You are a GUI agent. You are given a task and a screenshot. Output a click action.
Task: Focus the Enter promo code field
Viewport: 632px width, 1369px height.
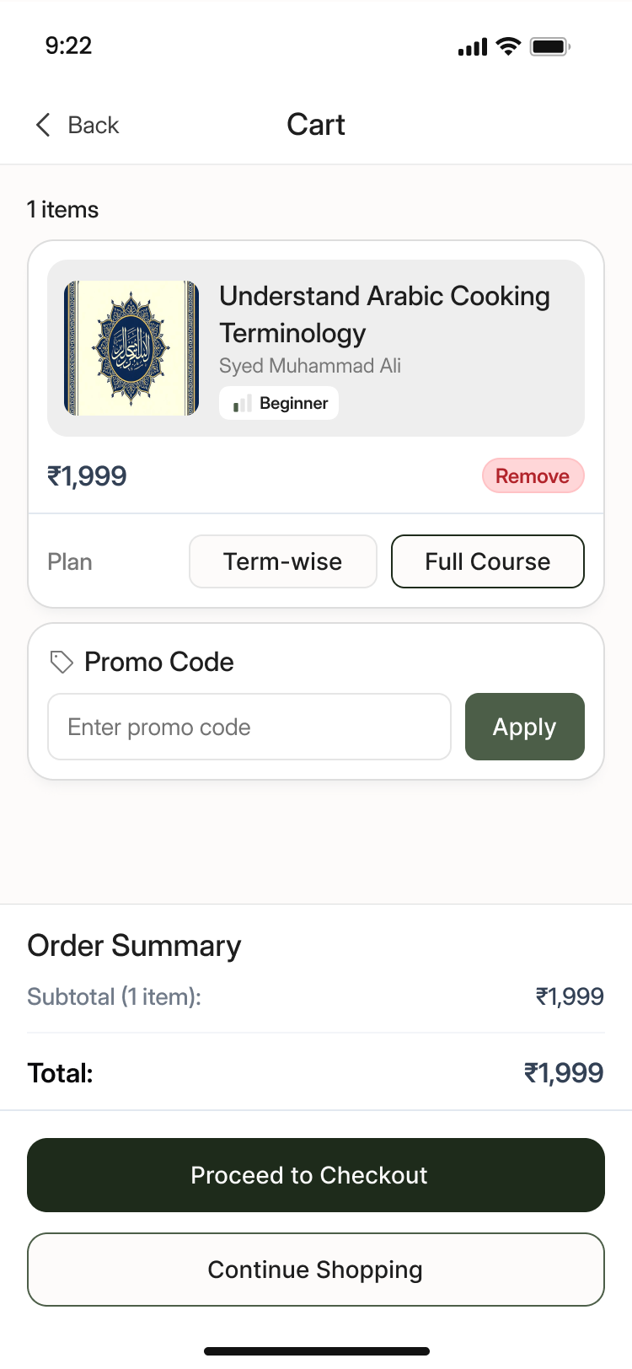point(249,727)
